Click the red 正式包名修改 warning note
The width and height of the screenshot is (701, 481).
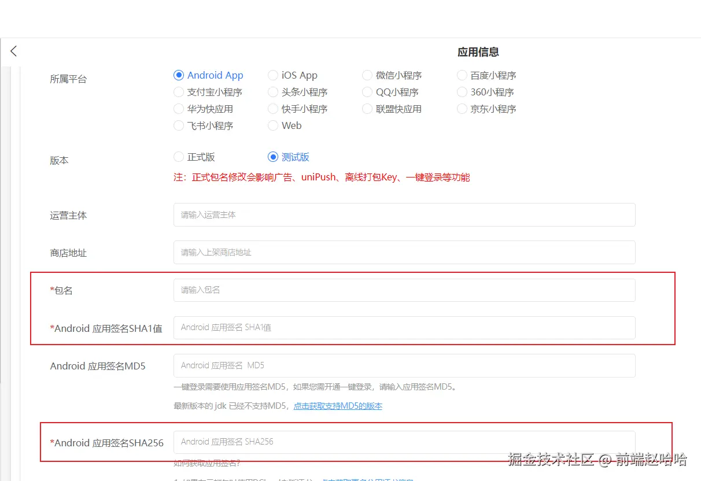pos(322,177)
